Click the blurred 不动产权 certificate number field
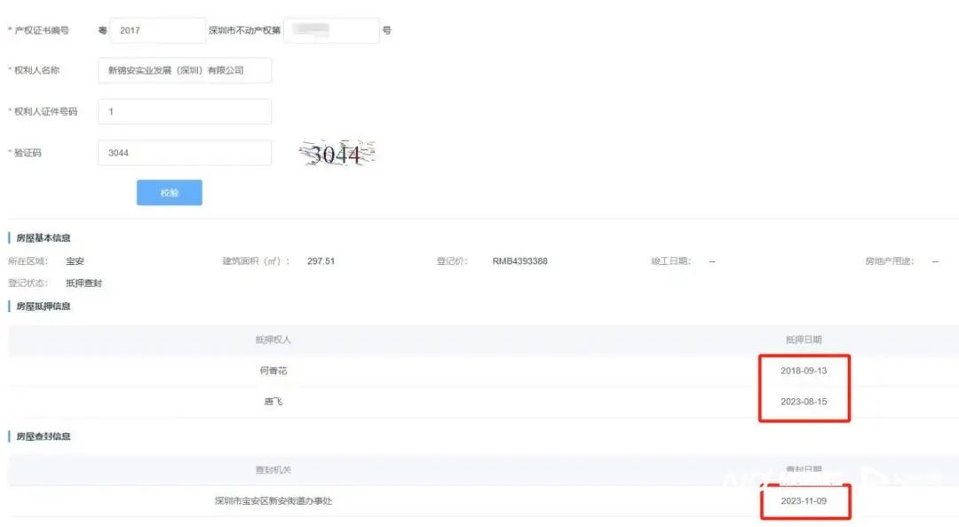This screenshot has width=959, height=527. tap(329, 30)
